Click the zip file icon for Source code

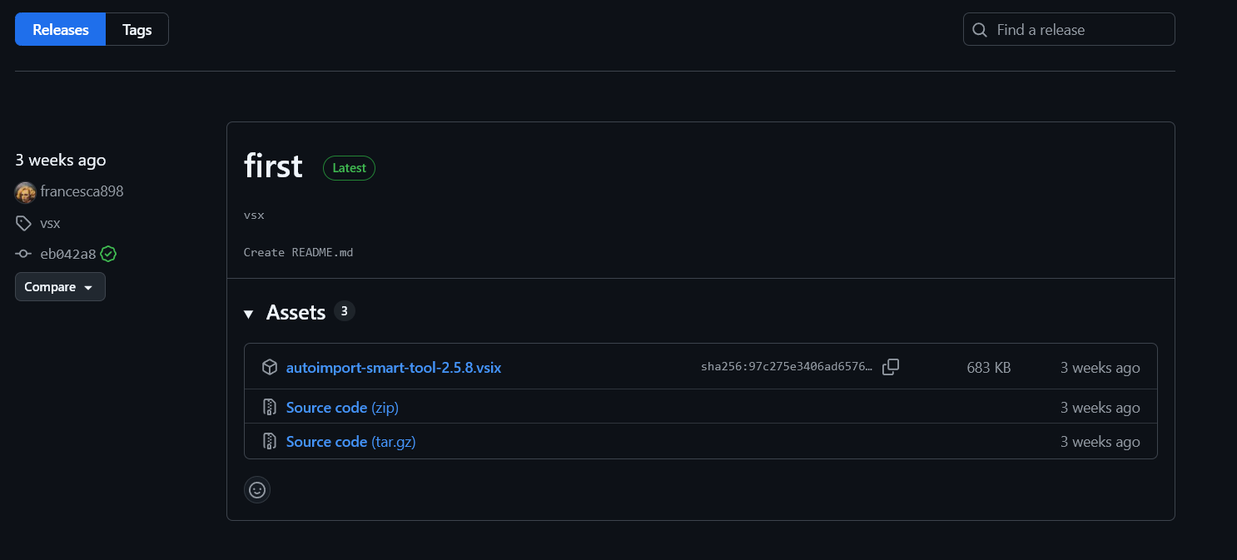(x=269, y=408)
